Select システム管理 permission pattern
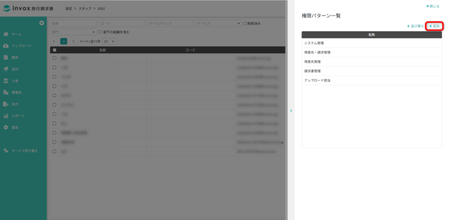Viewport: 449px width, 220px height. [x=372, y=43]
